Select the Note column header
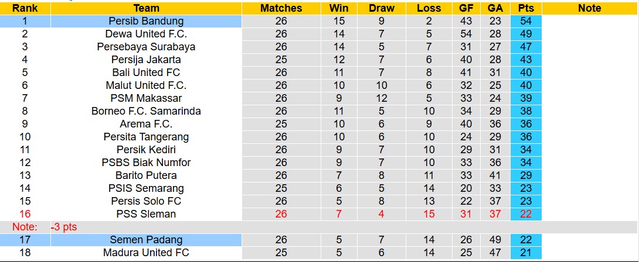 [589, 8]
